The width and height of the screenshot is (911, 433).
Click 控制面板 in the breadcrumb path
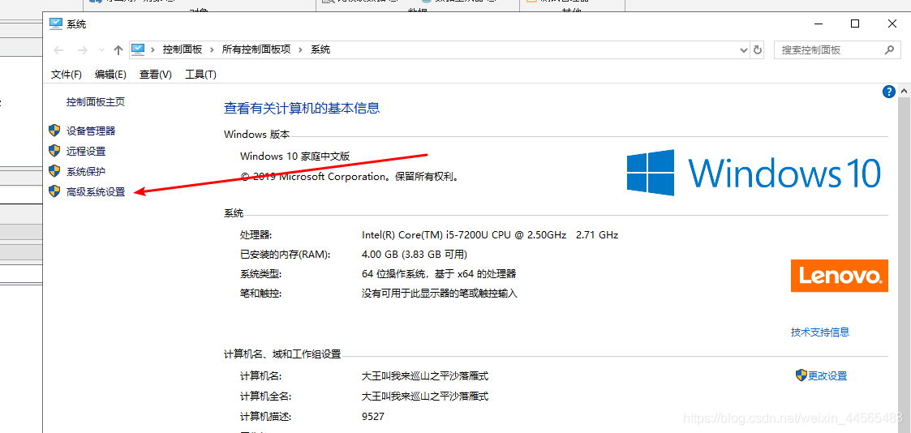[183, 50]
